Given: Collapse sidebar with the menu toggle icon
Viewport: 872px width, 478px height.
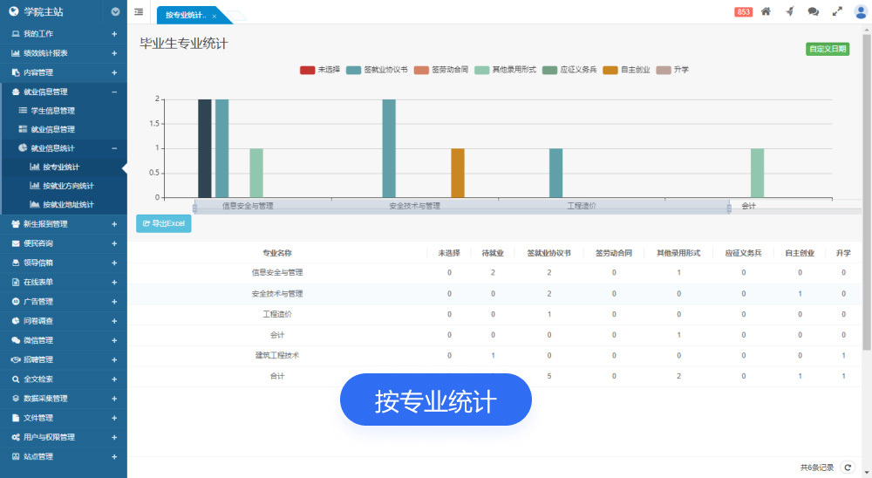Looking at the screenshot, I should click(140, 11).
